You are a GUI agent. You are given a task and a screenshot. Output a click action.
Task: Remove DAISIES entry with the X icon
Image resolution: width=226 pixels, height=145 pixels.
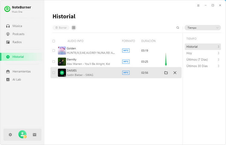click(175, 73)
